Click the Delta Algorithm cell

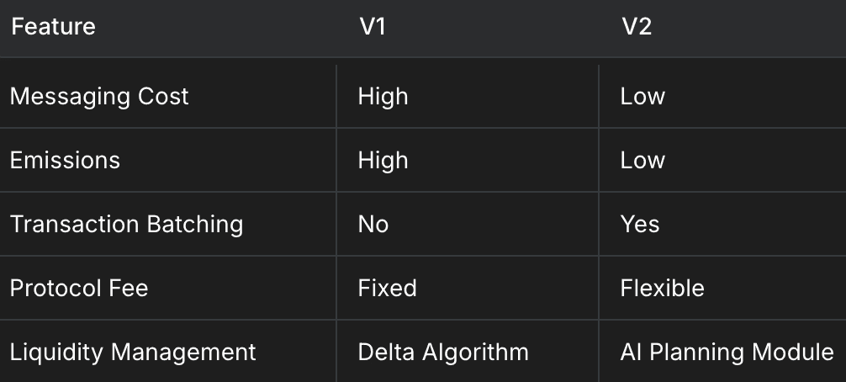[443, 353]
